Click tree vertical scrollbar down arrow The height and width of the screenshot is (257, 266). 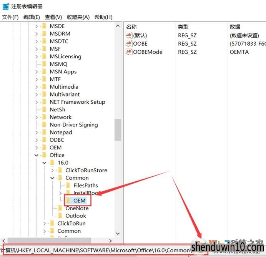pyautogui.click(x=118, y=234)
